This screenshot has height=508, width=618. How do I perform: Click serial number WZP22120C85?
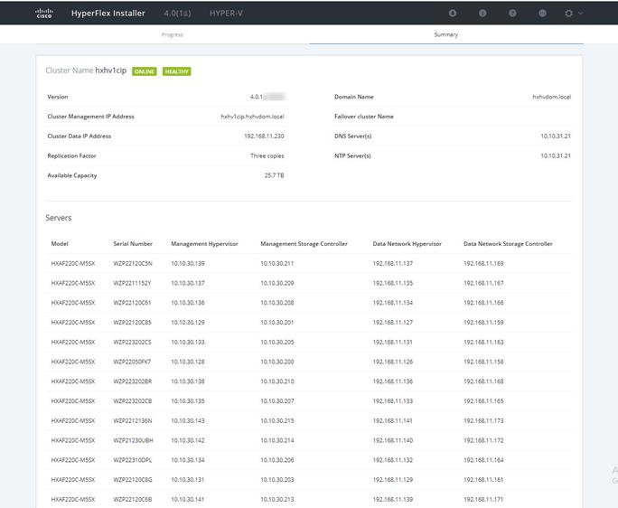click(x=133, y=323)
